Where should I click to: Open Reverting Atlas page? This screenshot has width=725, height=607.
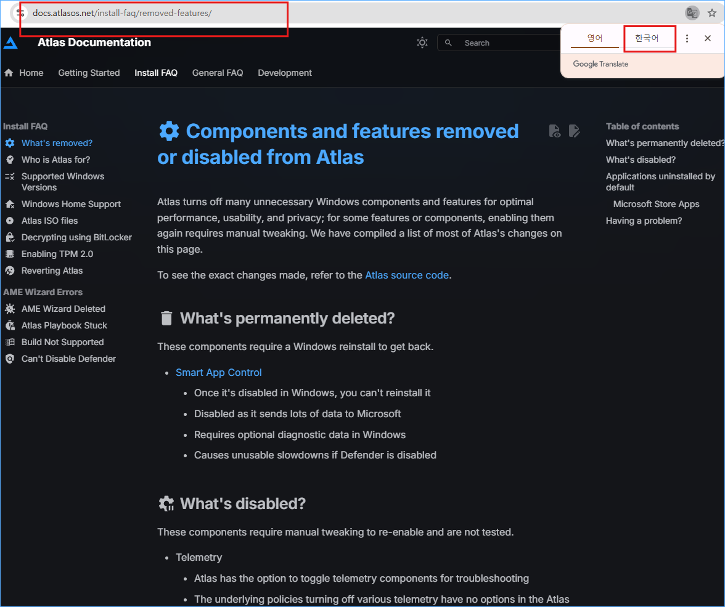click(52, 271)
